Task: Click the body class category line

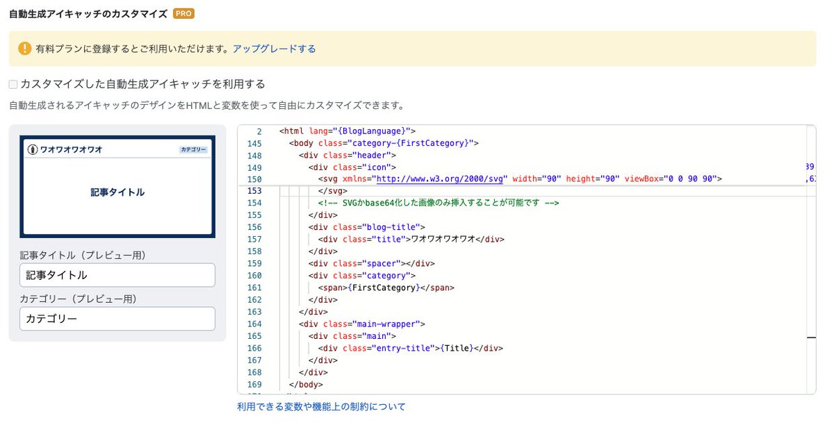Action: click(x=384, y=143)
